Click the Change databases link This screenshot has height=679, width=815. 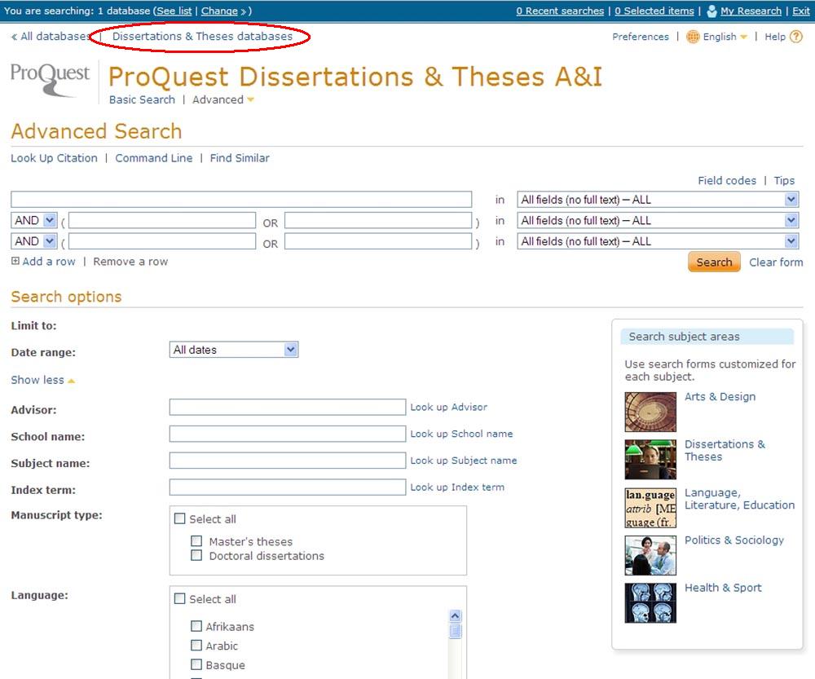click(x=219, y=11)
